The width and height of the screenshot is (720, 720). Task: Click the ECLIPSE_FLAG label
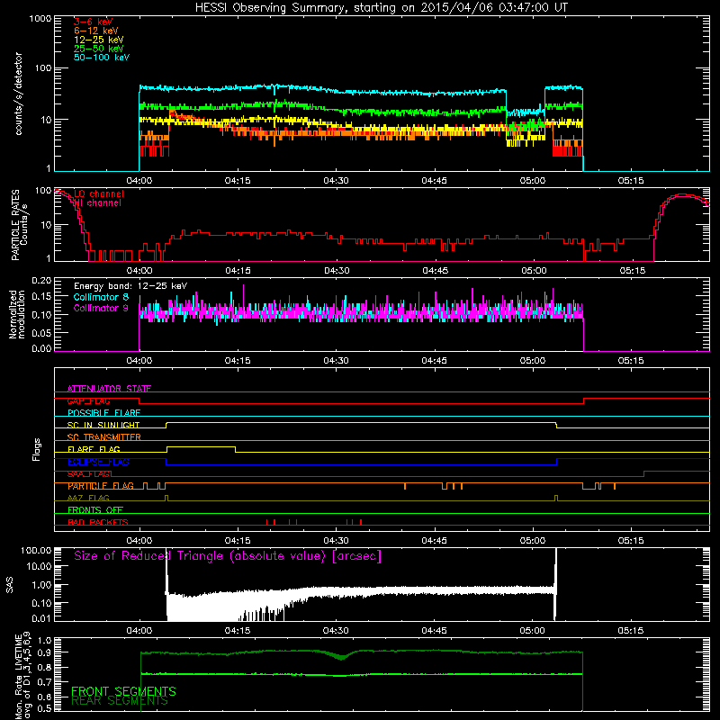point(98,462)
